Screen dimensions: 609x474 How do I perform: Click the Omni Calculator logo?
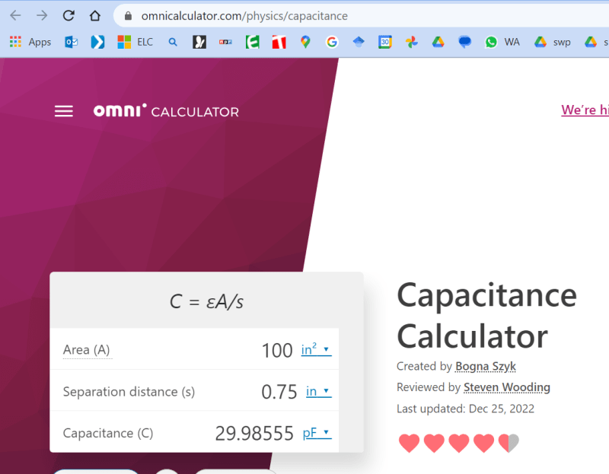(x=166, y=110)
